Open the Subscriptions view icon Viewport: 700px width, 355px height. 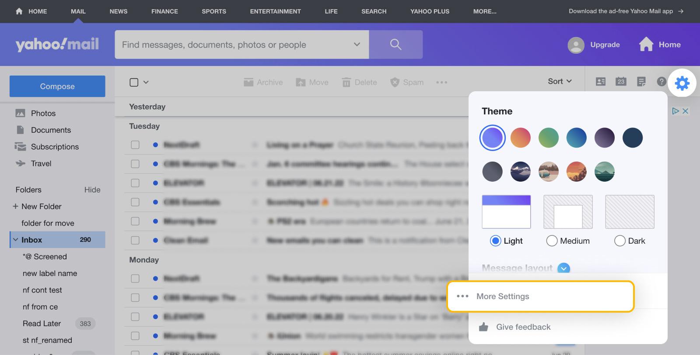point(20,147)
